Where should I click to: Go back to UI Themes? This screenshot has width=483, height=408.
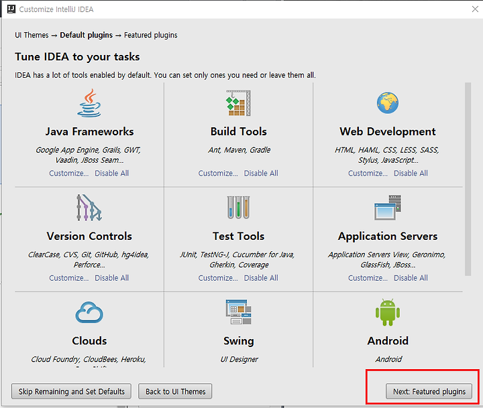point(175,391)
